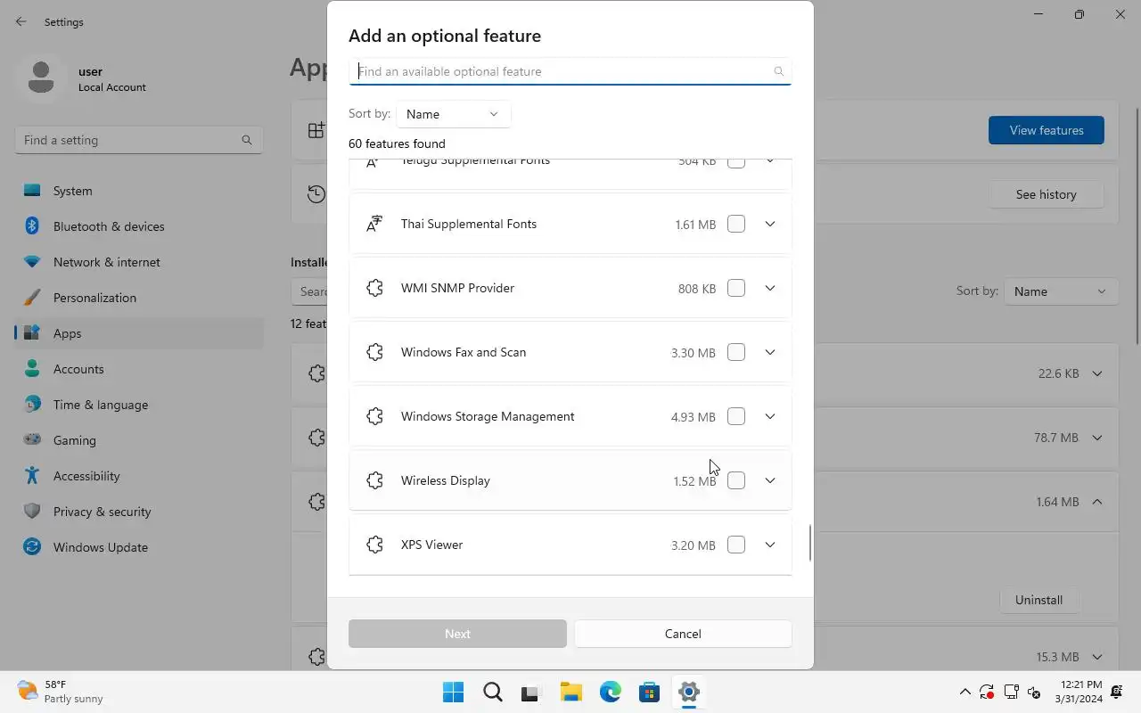Click the Wireless Display puzzle icon

(x=374, y=480)
